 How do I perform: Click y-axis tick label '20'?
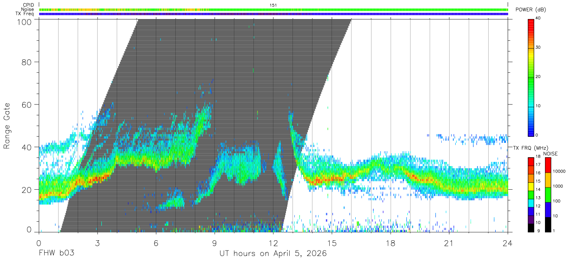pyautogui.click(x=27, y=190)
